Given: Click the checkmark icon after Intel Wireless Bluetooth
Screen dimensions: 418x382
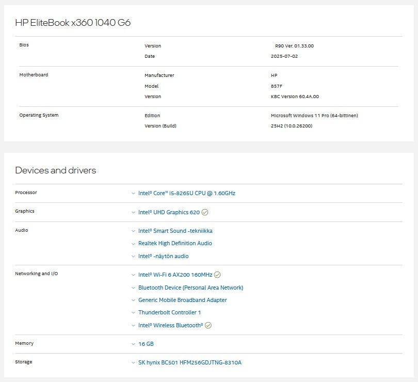Looking at the screenshot, I should 208,325.
